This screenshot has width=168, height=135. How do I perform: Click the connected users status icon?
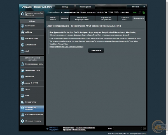point(140,12)
